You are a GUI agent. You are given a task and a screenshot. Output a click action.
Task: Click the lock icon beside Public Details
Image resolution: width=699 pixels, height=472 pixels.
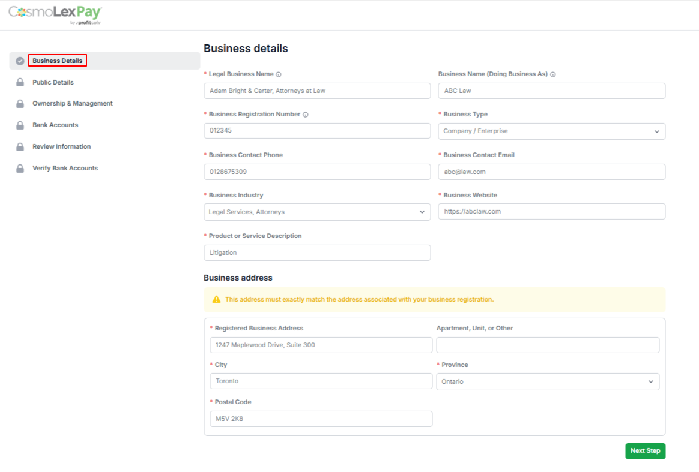pos(20,82)
